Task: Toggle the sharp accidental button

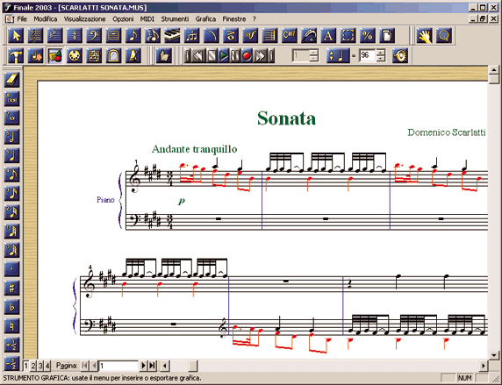Action: (11, 288)
